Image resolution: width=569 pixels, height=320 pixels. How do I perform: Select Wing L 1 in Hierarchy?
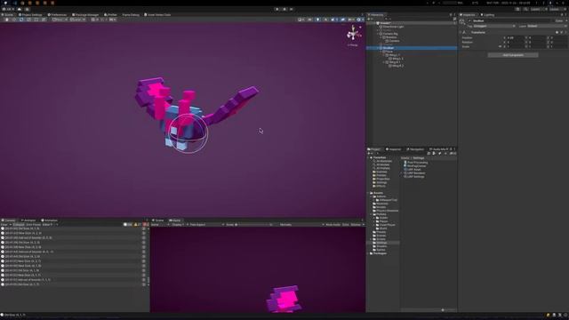tap(394, 55)
